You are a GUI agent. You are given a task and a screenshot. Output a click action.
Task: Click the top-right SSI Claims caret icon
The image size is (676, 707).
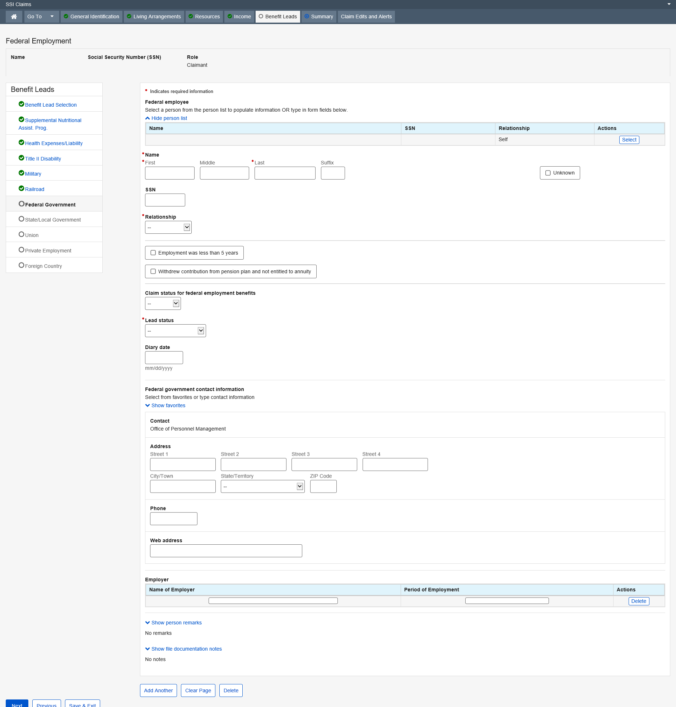[x=669, y=4]
